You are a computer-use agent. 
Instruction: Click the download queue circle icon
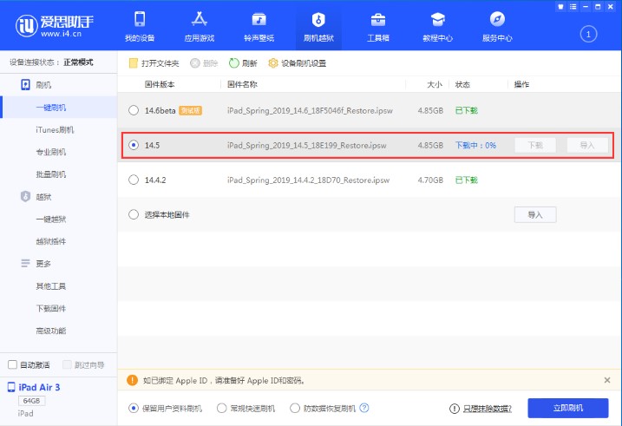[x=588, y=34]
